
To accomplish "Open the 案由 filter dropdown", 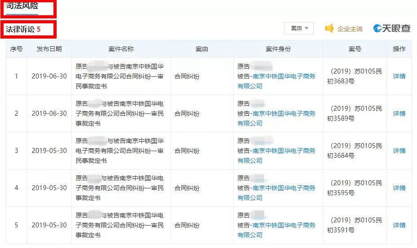I will tap(298, 28).
